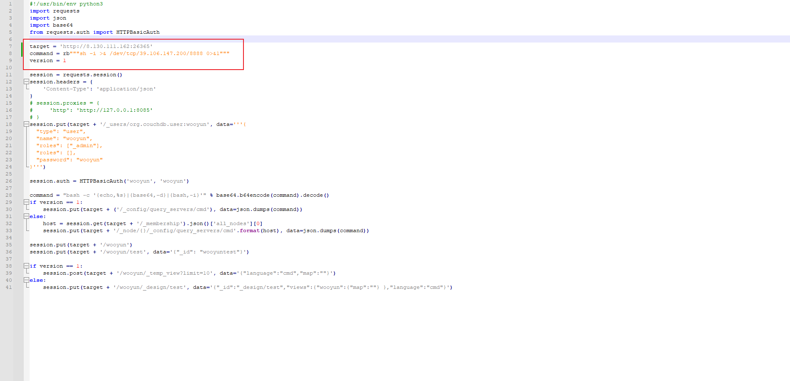Collapse the else block fold on line 40
Image resolution: width=790 pixels, height=381 pixels.
click(x=26, y=280)
